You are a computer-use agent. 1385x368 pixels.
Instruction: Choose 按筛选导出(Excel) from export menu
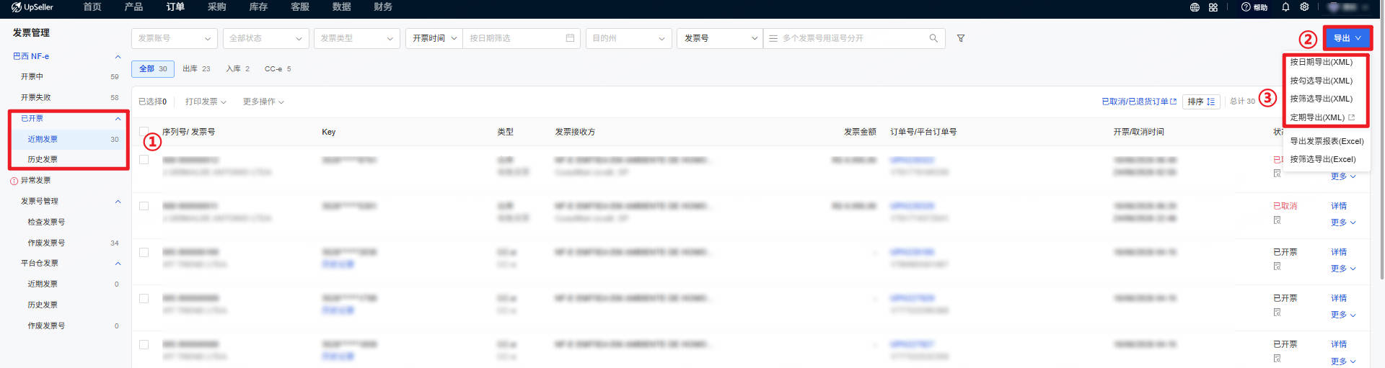click(x=1323, y=159)
